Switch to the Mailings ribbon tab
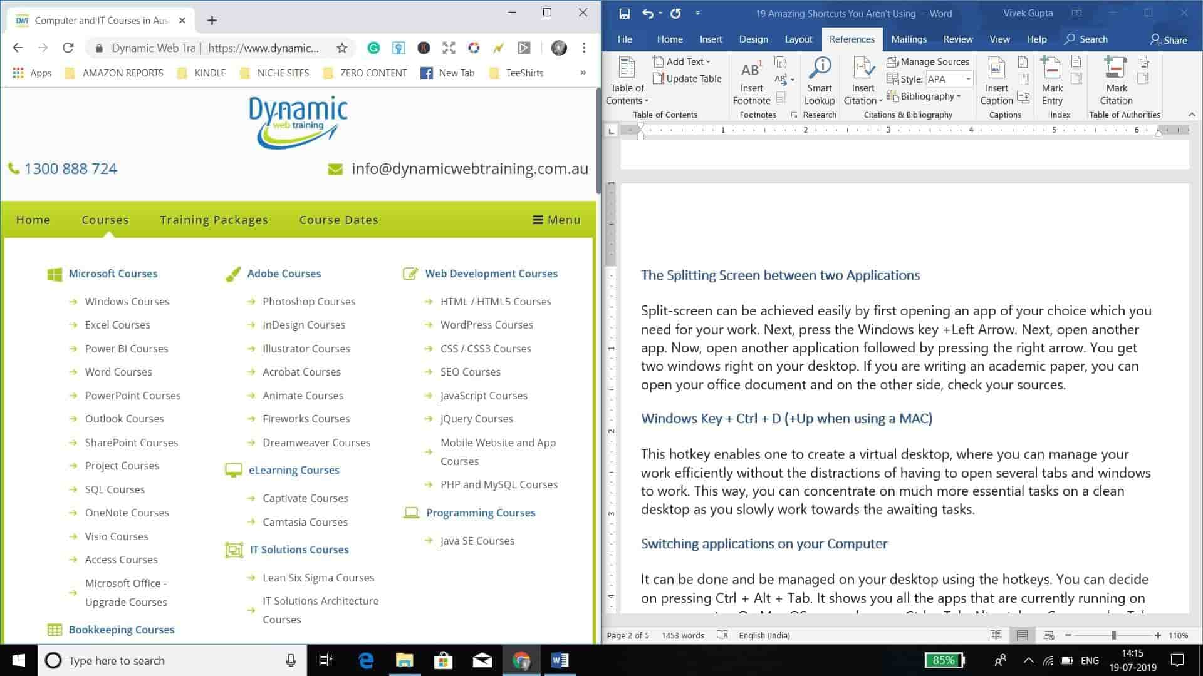The image size is (1203, 676). [909, 39]
